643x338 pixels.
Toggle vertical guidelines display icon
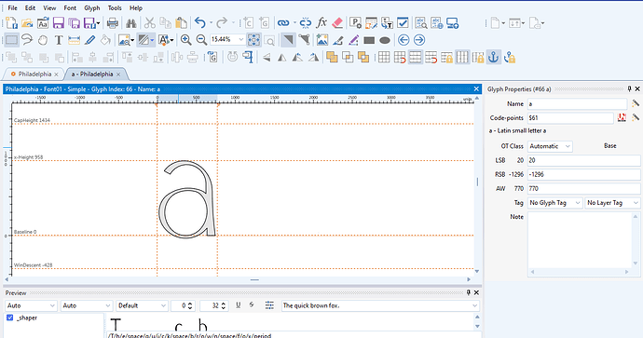pyautogui.click(x=462, y=57)
